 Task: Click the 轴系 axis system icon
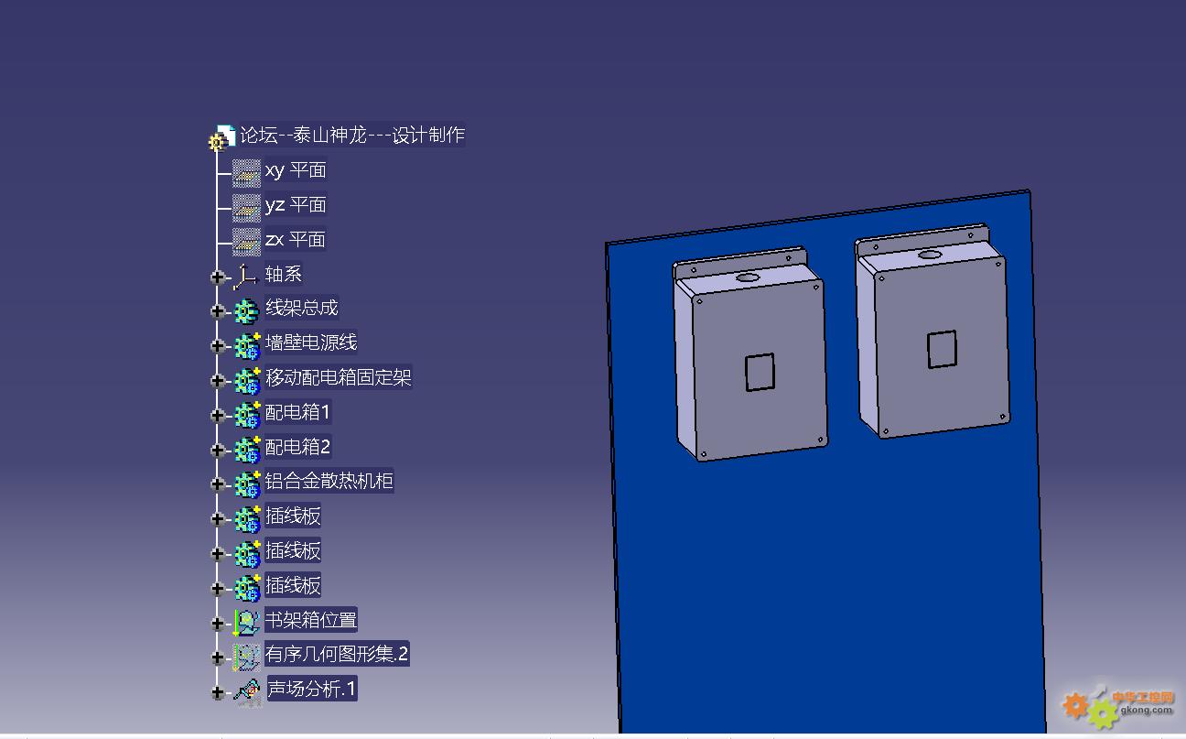click(x=245, y=276)
